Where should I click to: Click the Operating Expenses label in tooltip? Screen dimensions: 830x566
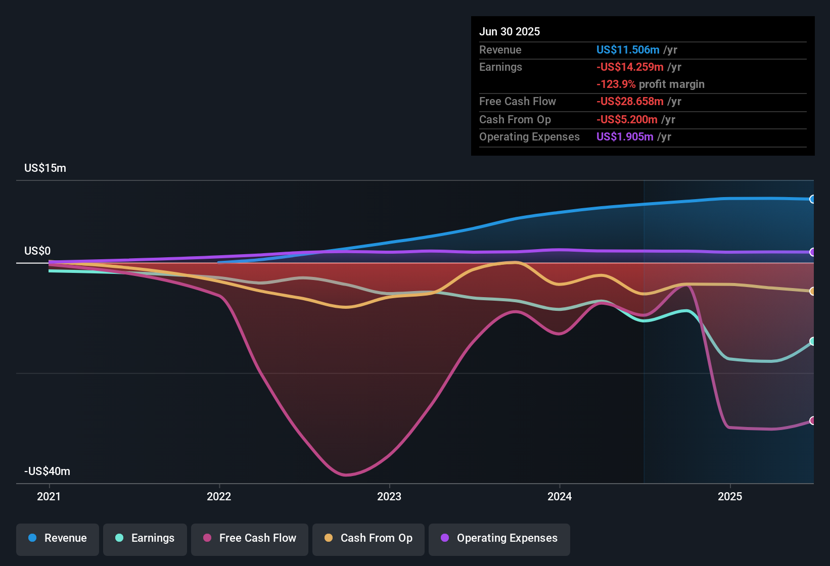tap(529, 136)
